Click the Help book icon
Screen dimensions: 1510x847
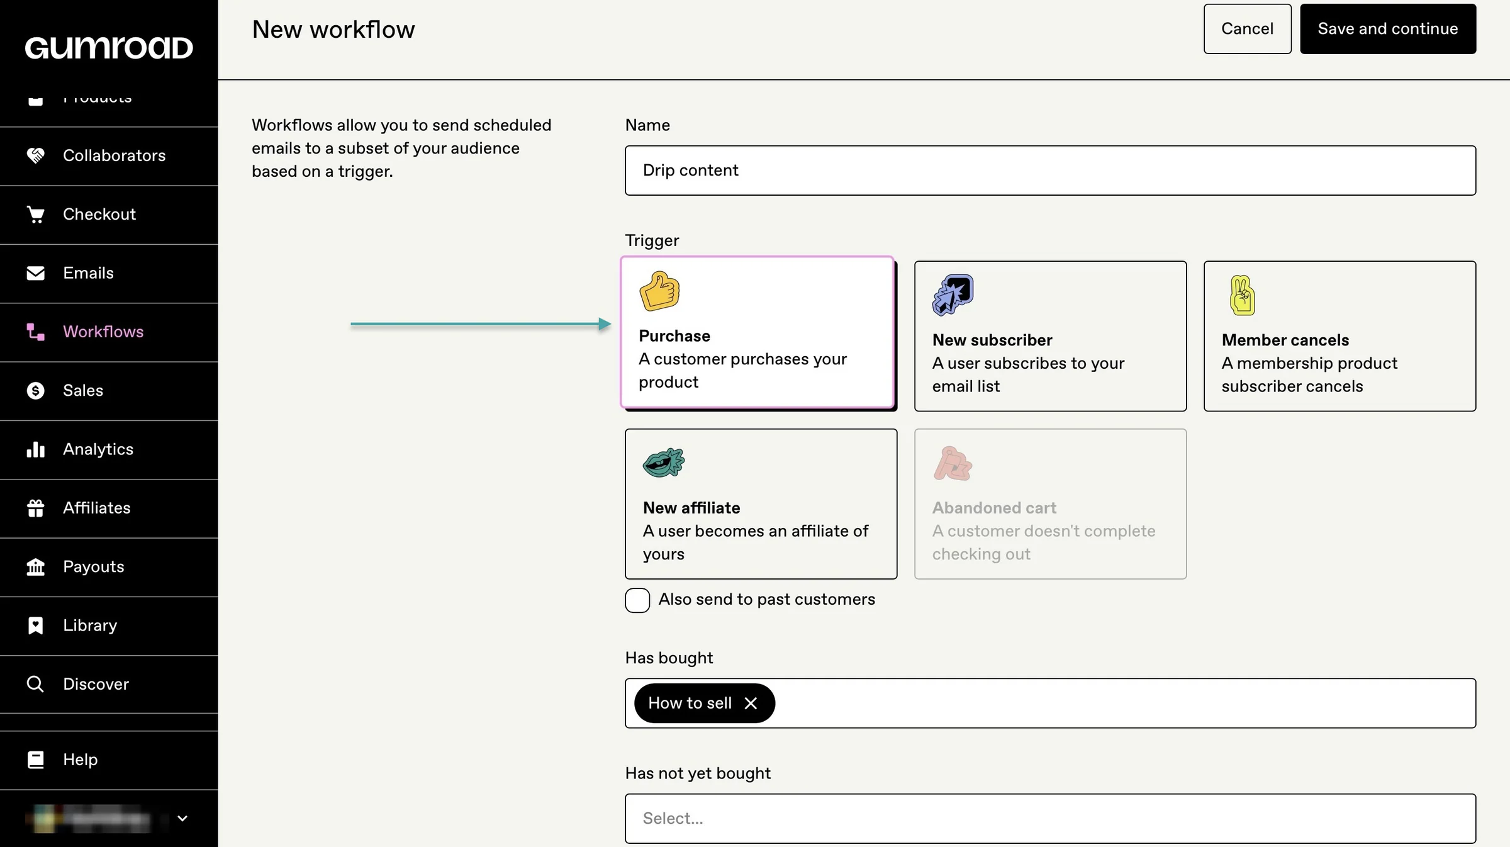coord(36,760)
